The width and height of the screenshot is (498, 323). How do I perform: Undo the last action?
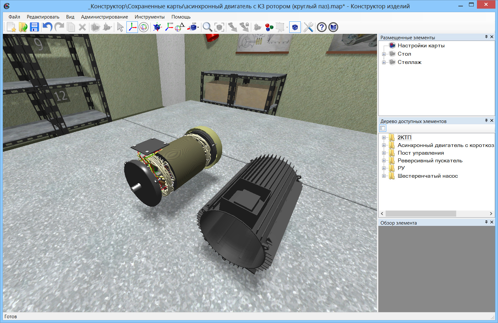(47, 27)
